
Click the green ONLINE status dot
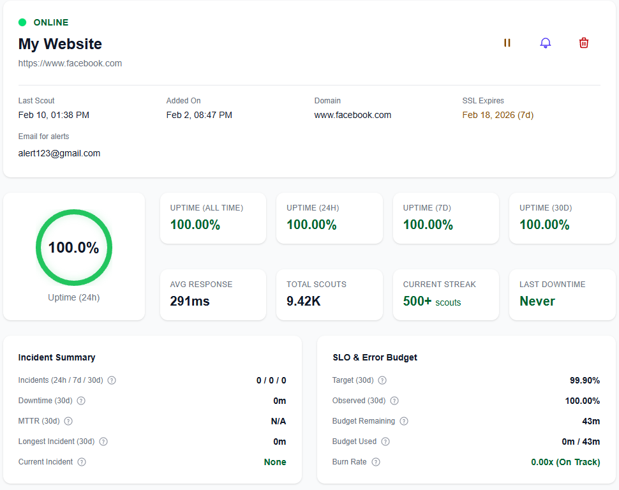(22, 22)
